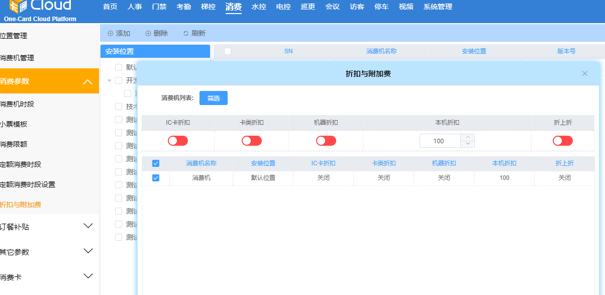This screenshot has height=295, width=605.
Task: Switch to the 门禁 menu tab
Action: tap(159, 7)
